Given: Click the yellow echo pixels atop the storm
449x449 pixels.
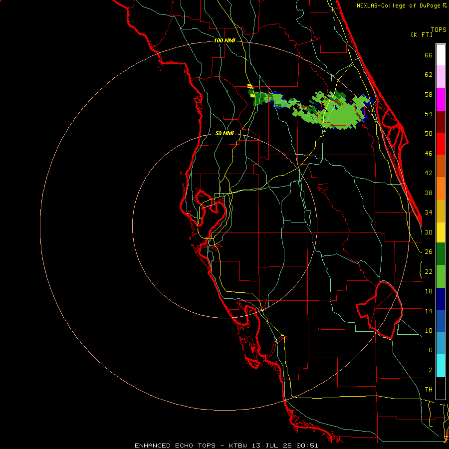Looking at the screenshot, I should pyautogui.click(x=250, y=86).
